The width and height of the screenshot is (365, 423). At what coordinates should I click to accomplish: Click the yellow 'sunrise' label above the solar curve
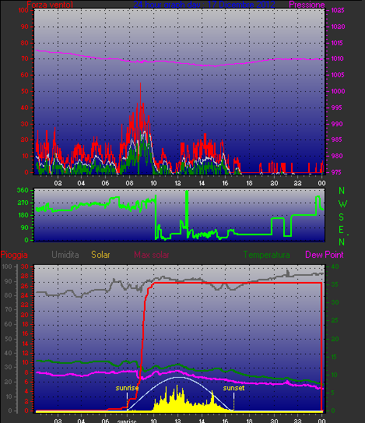[x=127, y=388]
